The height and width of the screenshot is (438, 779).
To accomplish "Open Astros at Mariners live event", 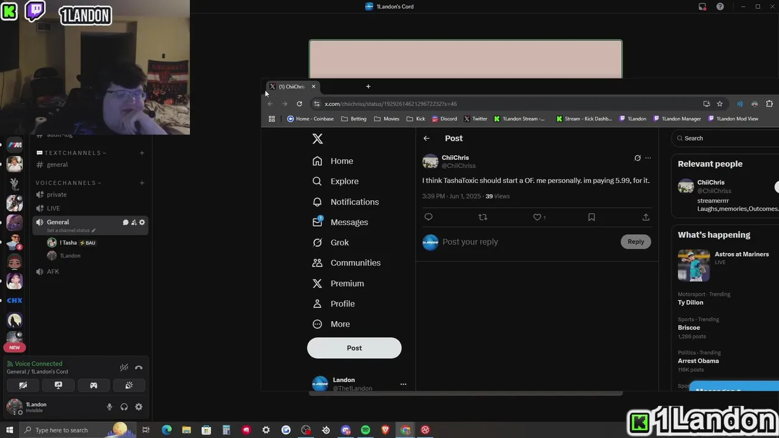I will coord(727,265).
